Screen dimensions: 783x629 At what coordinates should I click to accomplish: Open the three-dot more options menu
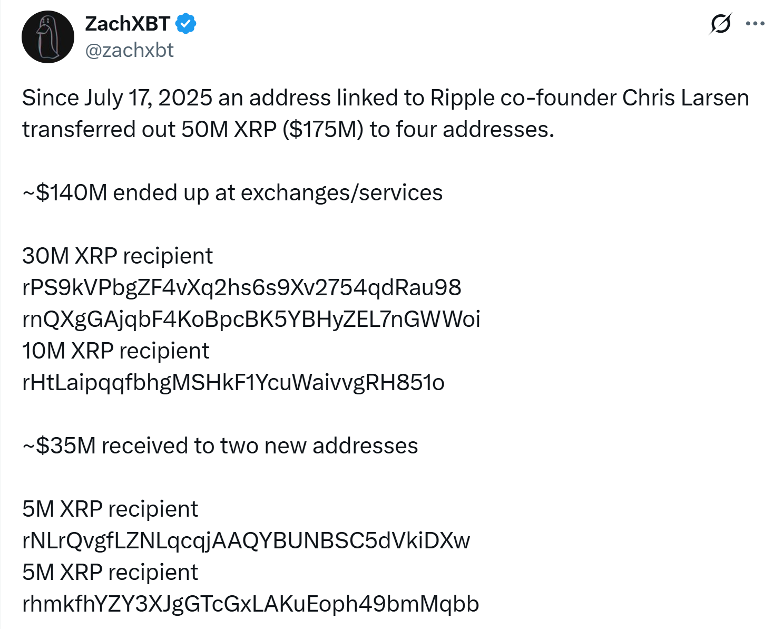pyautogui.click(x=755, y=24)
